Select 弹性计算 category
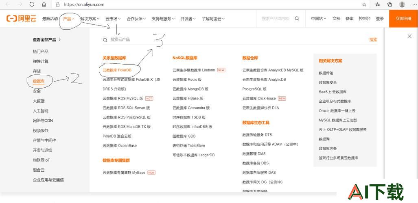 coord(41,61)
